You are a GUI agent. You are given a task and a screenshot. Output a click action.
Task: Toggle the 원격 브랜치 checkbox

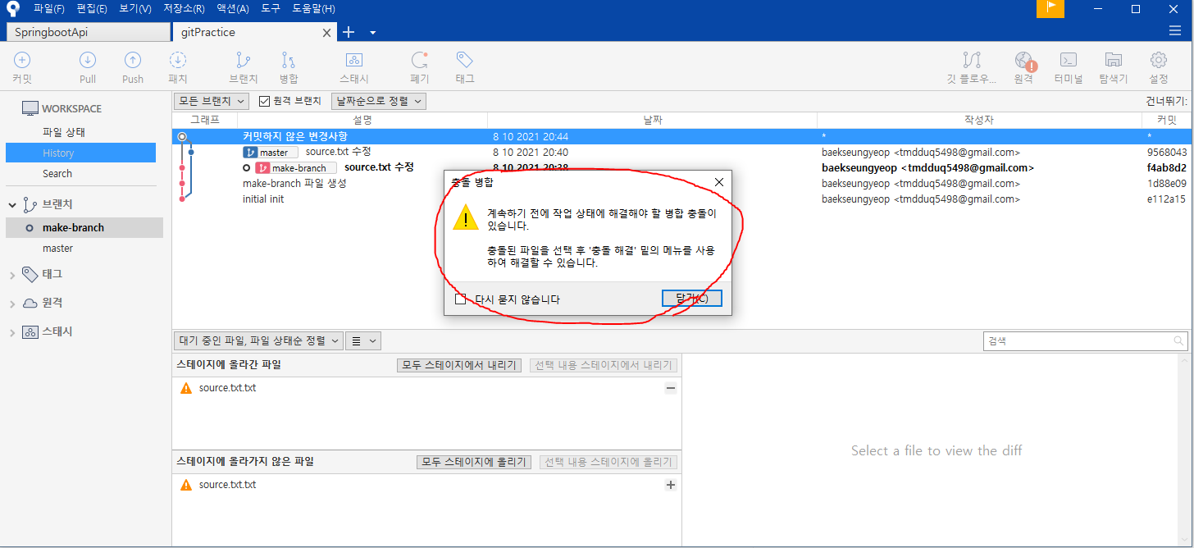click(264, 101)
